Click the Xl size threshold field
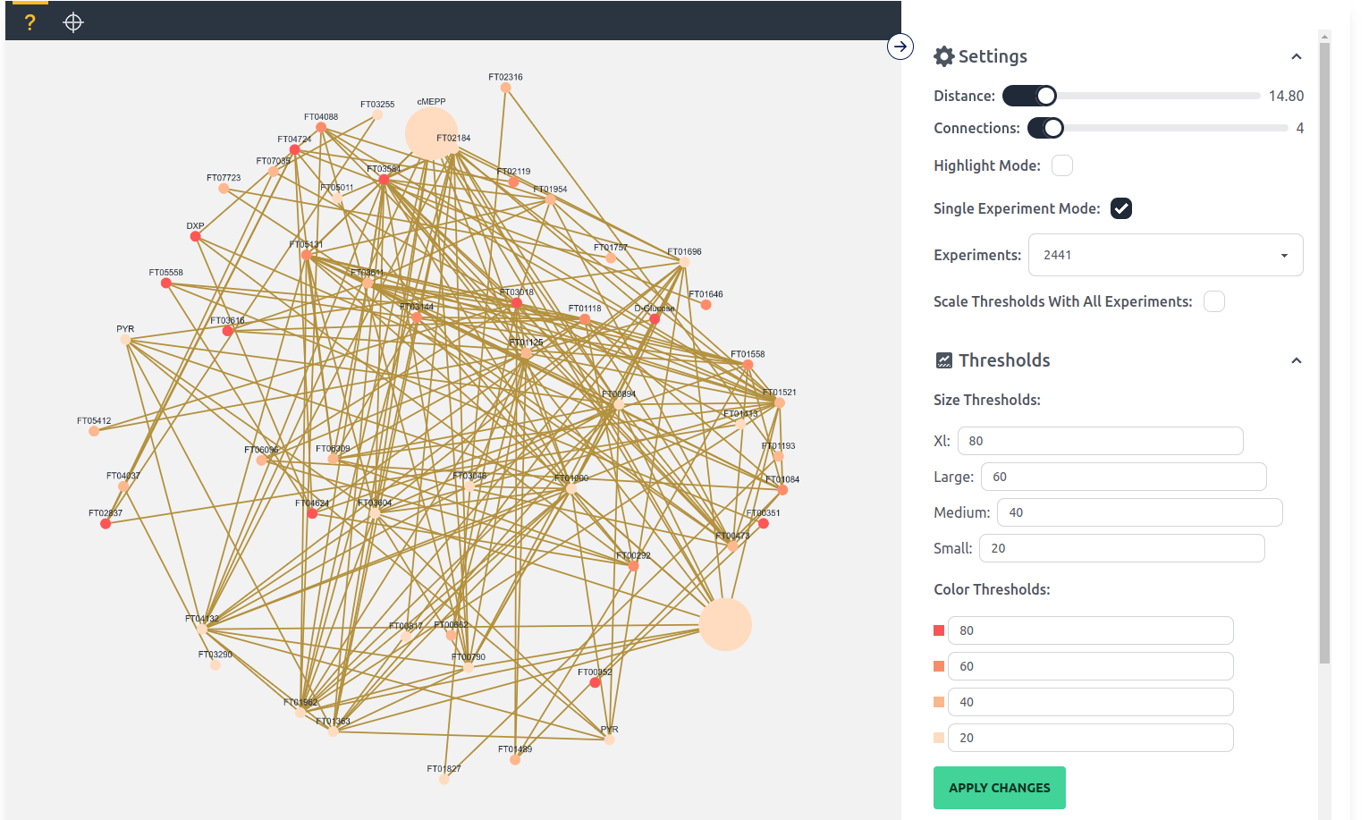This screenshot has height=820, width=1369. 1100,441
